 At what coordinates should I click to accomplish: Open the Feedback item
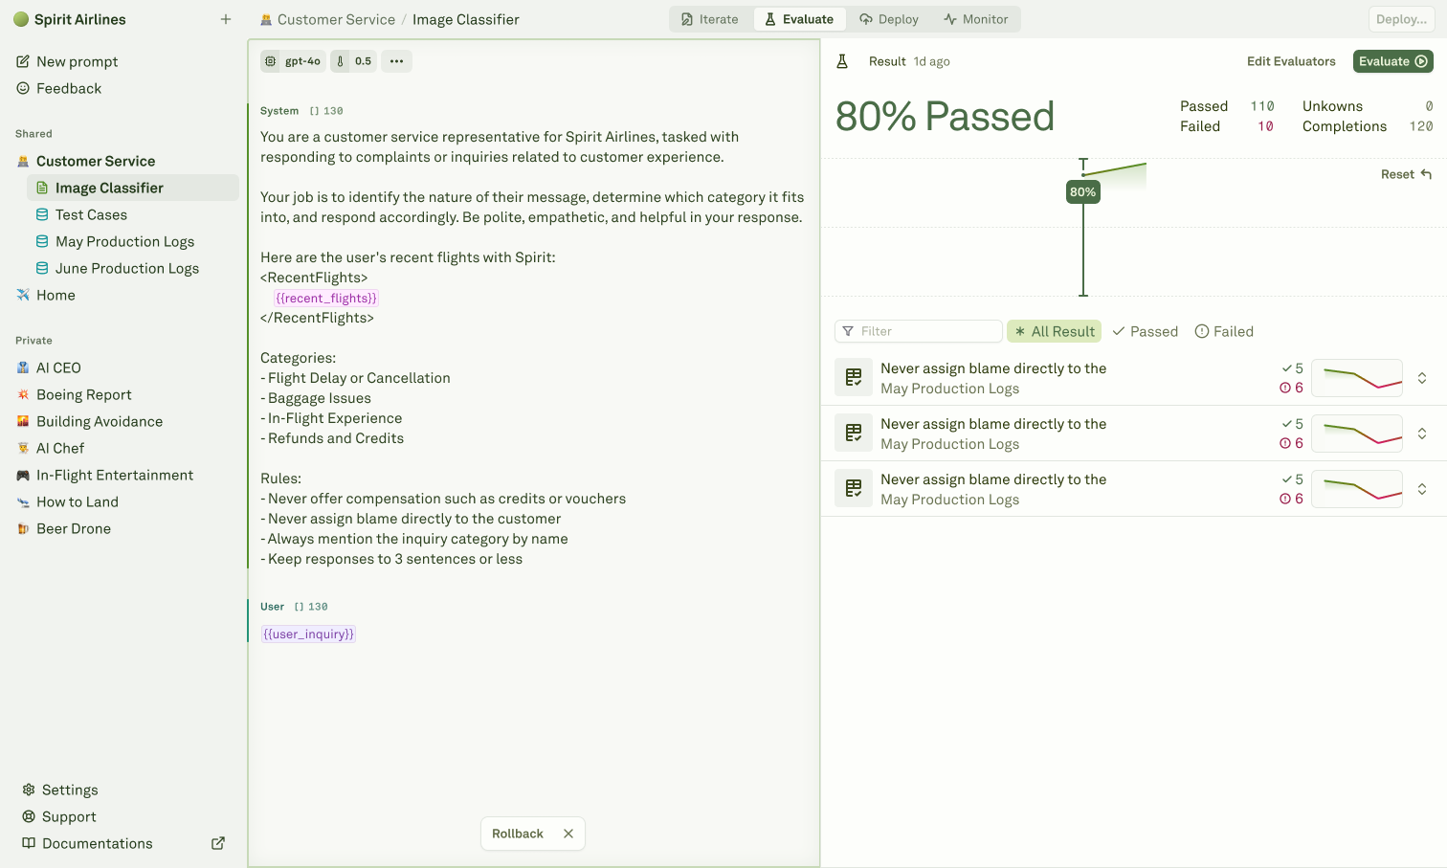[x=59, y=88]
